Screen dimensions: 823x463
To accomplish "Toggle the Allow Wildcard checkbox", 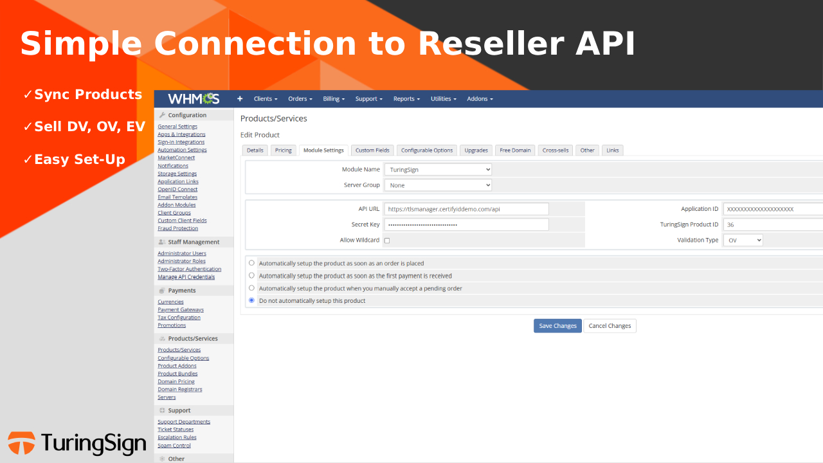I will (x=387, y=241).
